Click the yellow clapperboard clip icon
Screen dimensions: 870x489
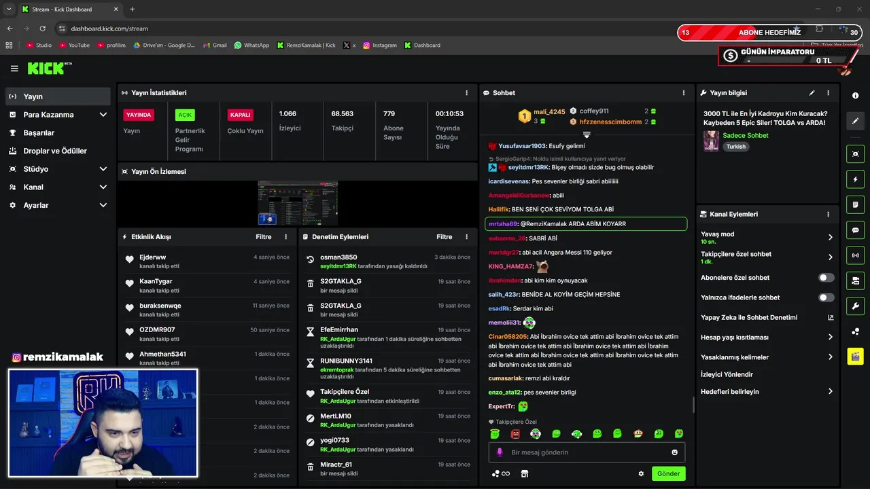[x=855, y=356]
